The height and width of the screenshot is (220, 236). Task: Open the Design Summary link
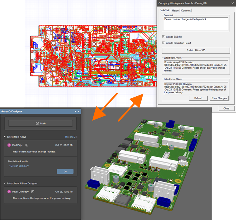pyautogui.click(x=20, y=166)
